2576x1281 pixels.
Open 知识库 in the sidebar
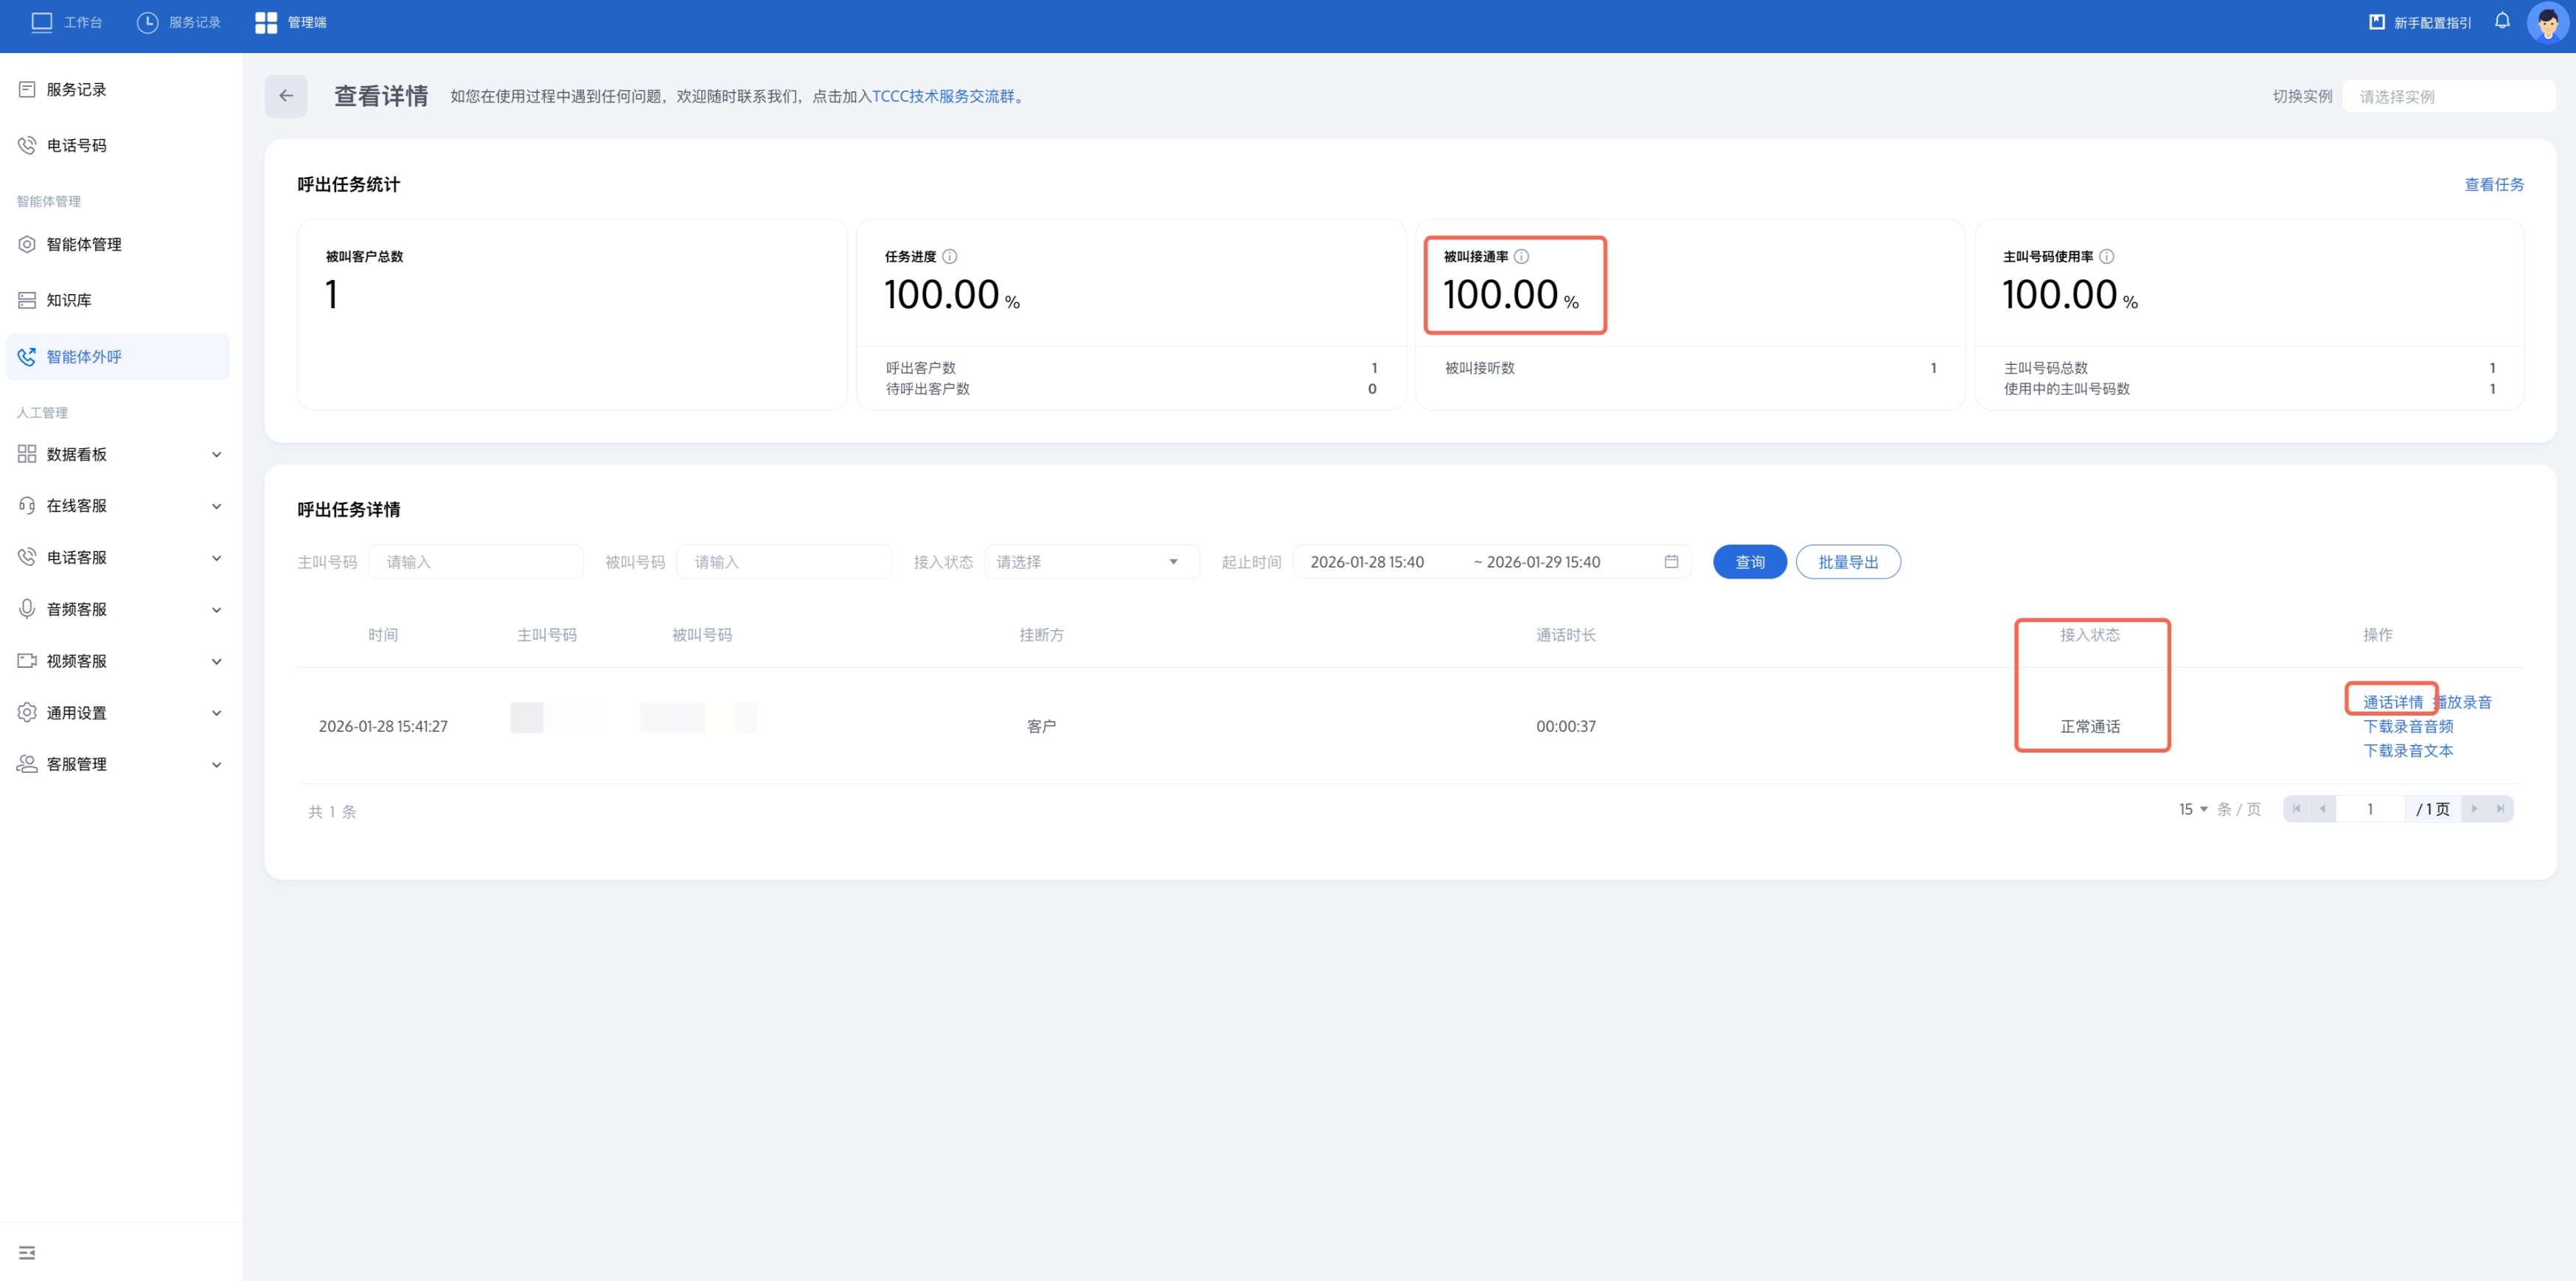point(69,300)
